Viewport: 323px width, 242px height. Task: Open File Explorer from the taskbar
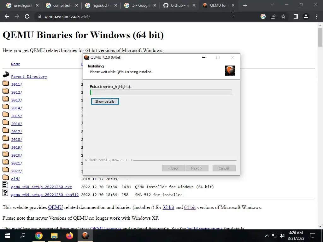[x=54, y=236]
